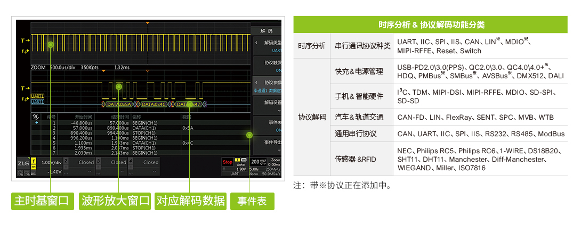The width and height of the screenshot is (581, 250).
Task: Click decoded packet DATA:0x4C
Action: pos(153,105)
